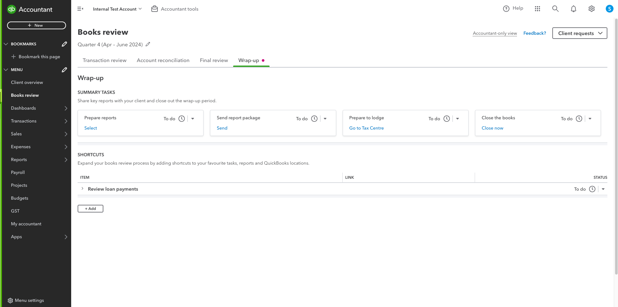Open the Internal Test Account switcher
618x307 pixels.
tap(117, 9)
